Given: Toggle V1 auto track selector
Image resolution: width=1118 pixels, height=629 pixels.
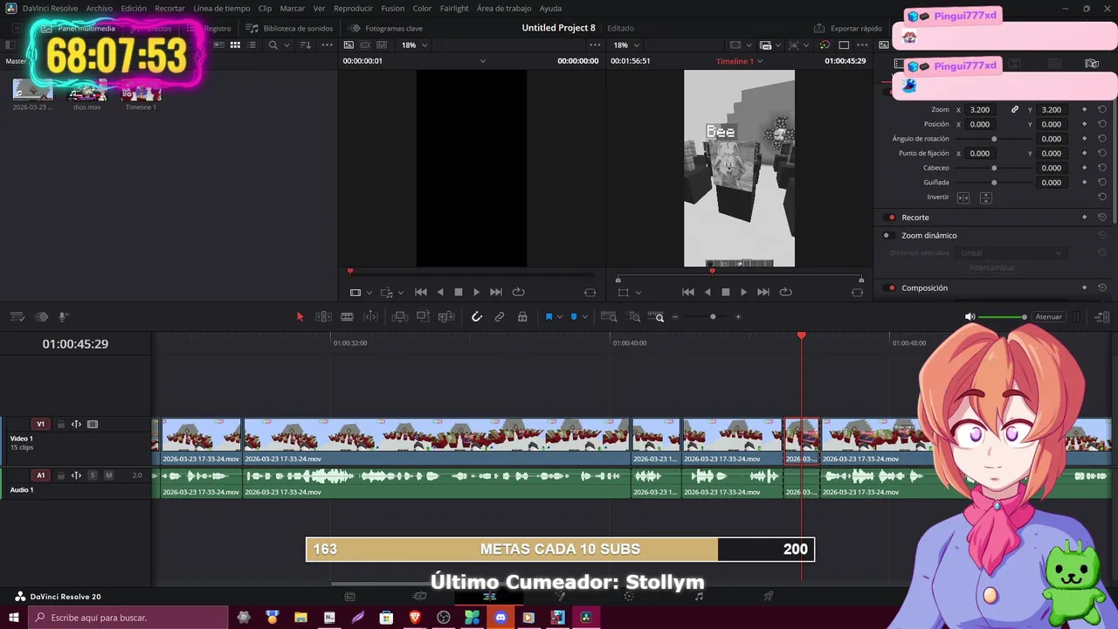Looking at the screenshot, I should click(76, 425).
